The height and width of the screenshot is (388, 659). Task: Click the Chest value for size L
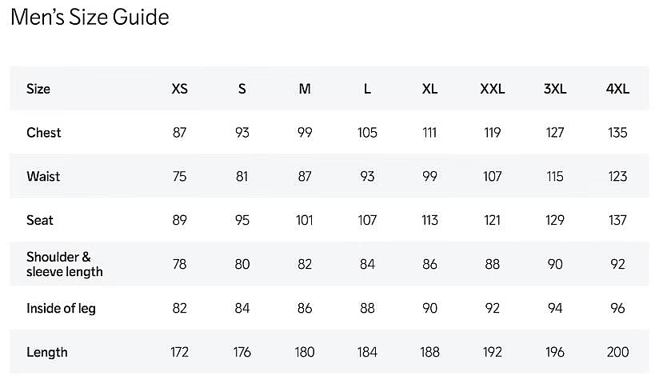(x=367, y=133)
